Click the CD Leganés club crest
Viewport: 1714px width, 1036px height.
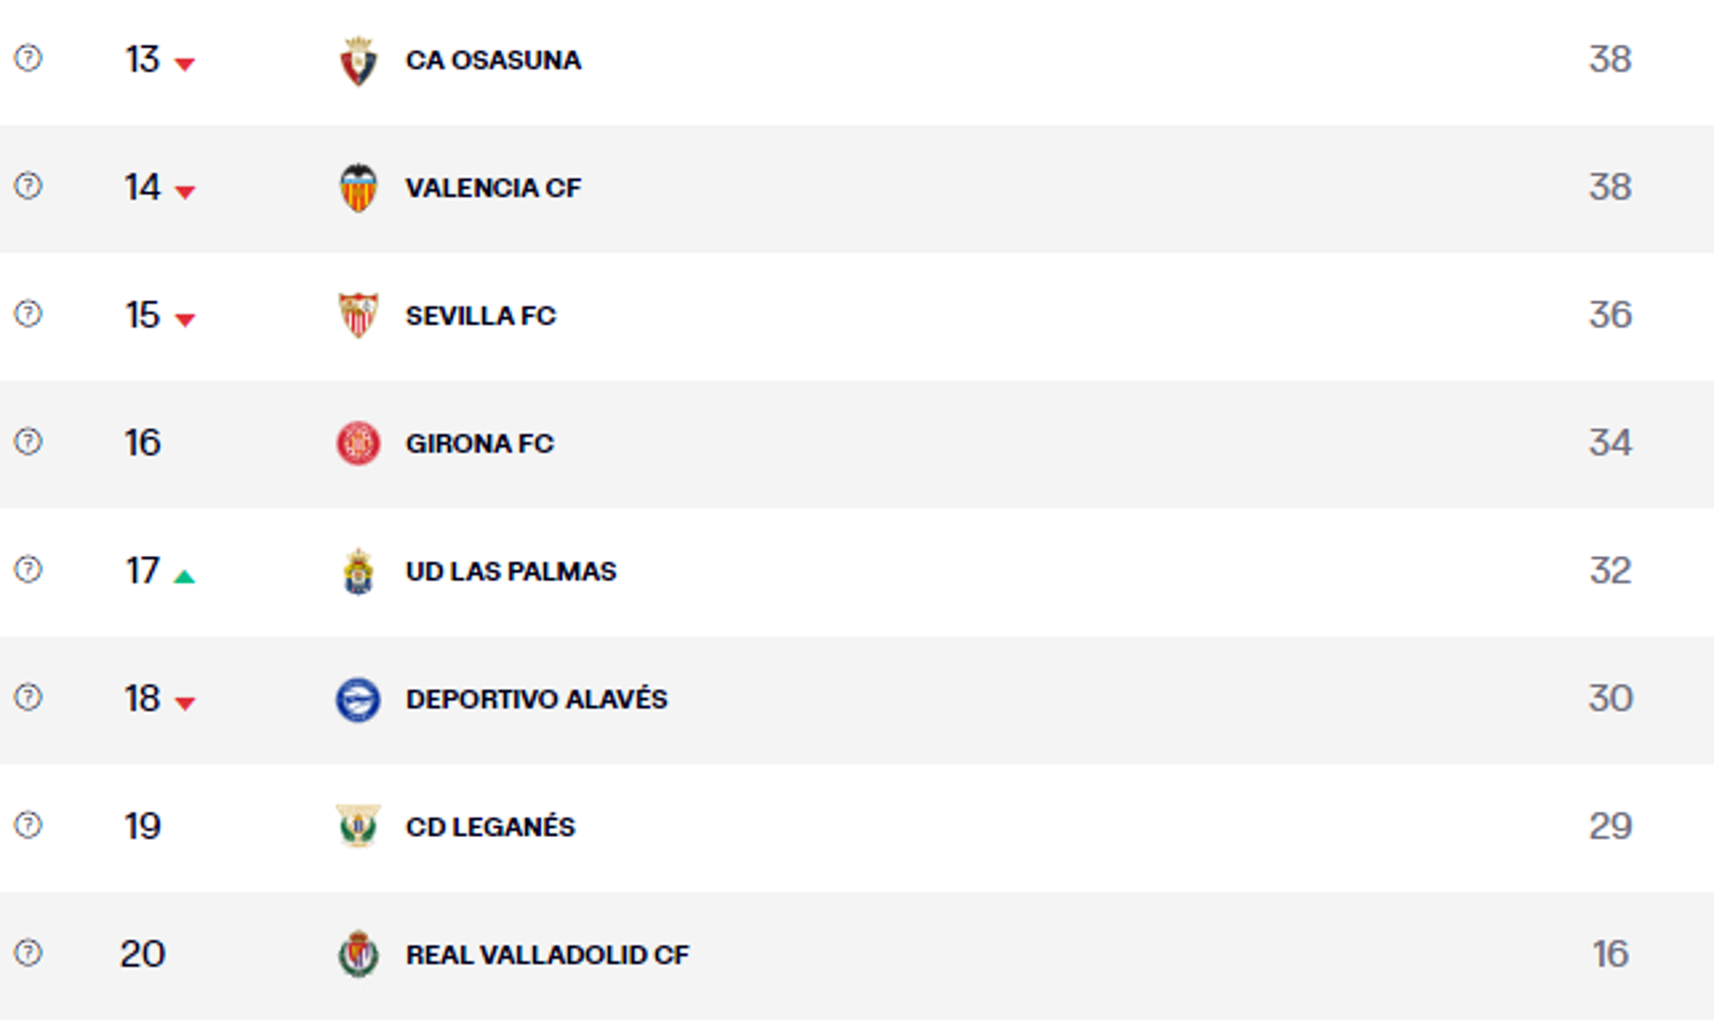(x=358, y=826)
